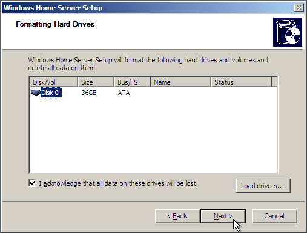The height and width of the screenshot is (233, 307).
Task: Uncheck the data loss acknowledgment checkbox
Action: pos(32,183)
